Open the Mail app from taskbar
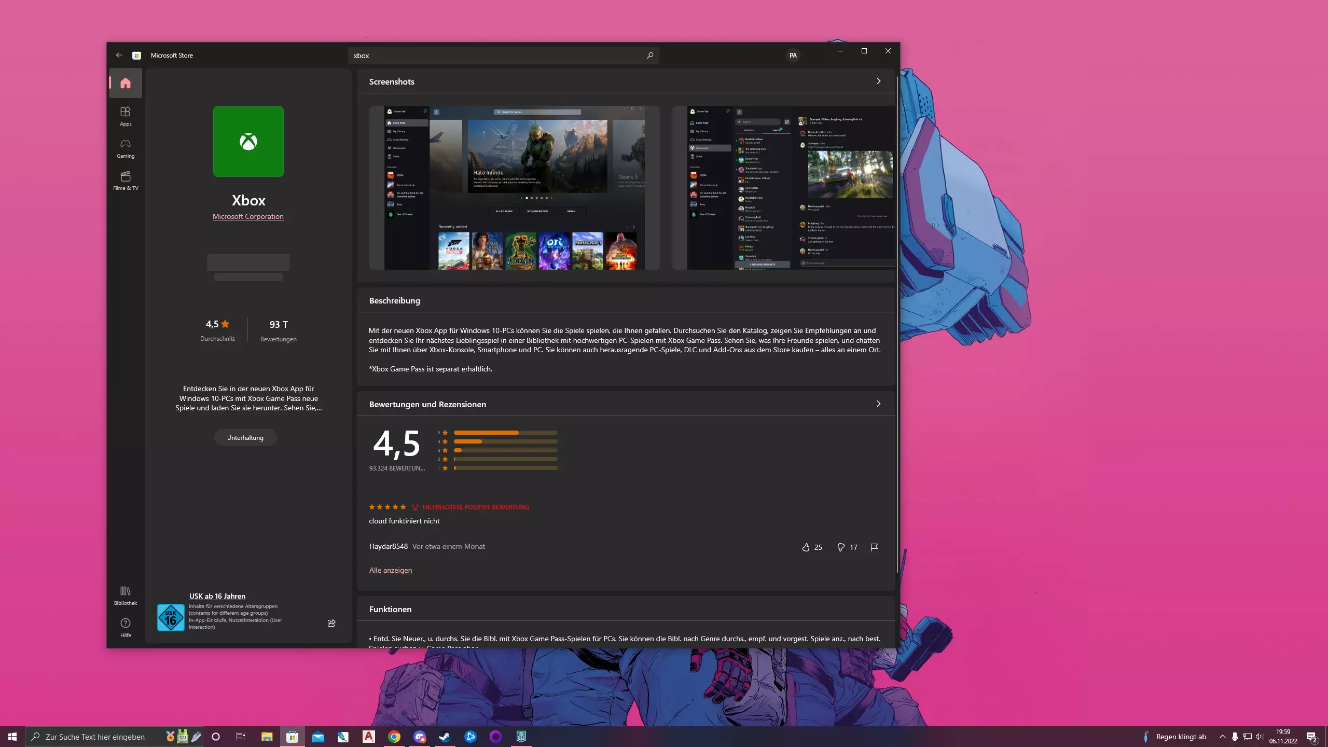 click(x=317, y=737)
